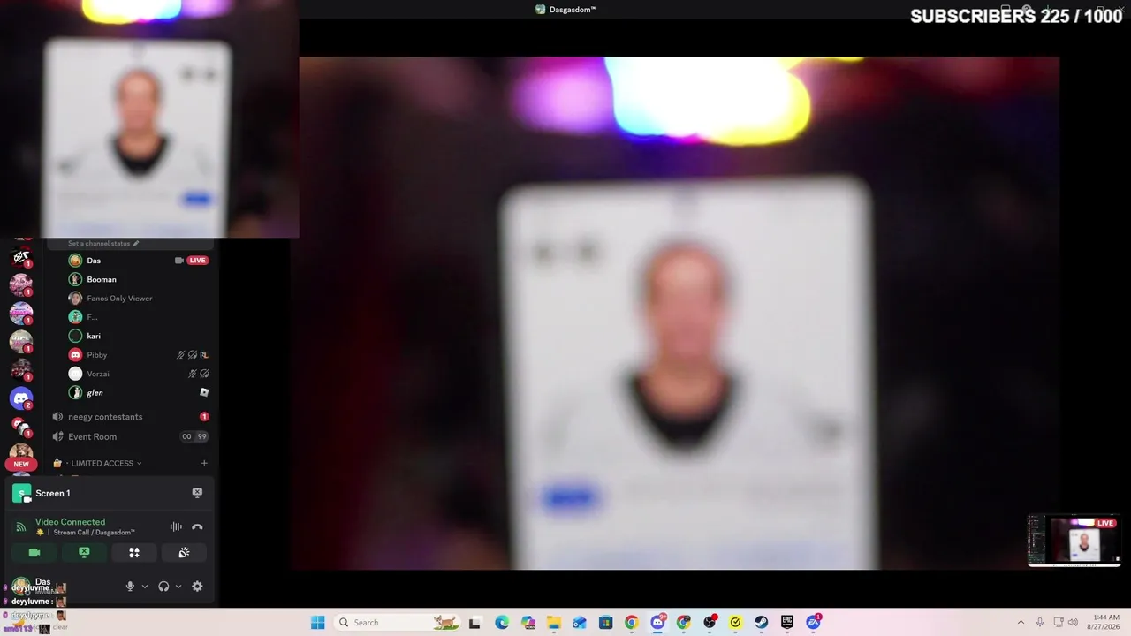Image resolution: width=1131 pixels, height=636 pixels.
Task: Join the Event Room voice channel
Action: pyautogui.click(x=130, y=436)
